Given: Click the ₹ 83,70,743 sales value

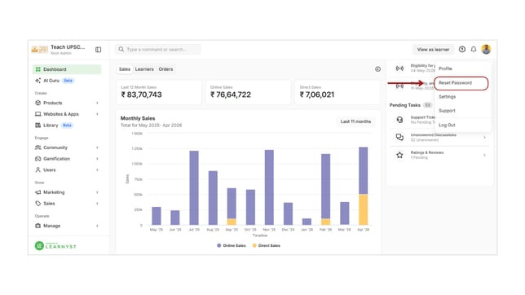Looking at the screenshot, I should [x=141, y=95].
